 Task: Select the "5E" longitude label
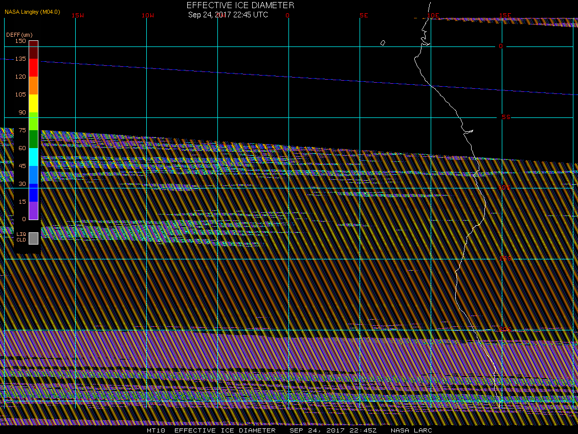click(x=364, y=15)
